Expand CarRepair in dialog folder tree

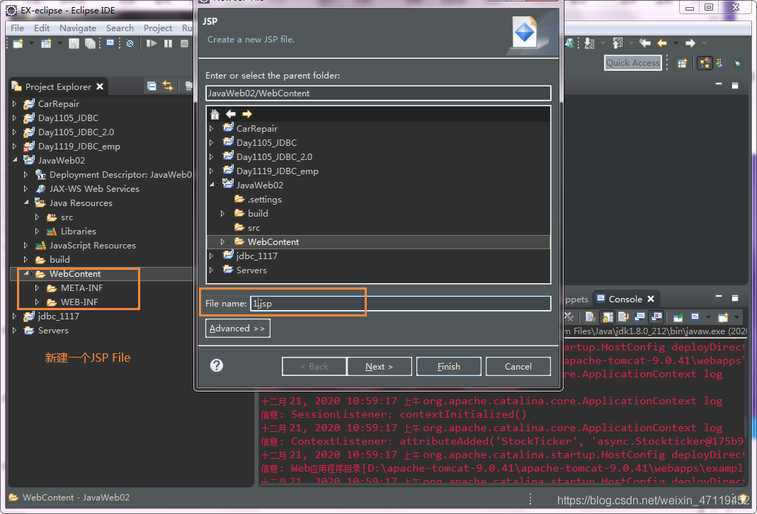pyautogui.click(x=212, y=128)
